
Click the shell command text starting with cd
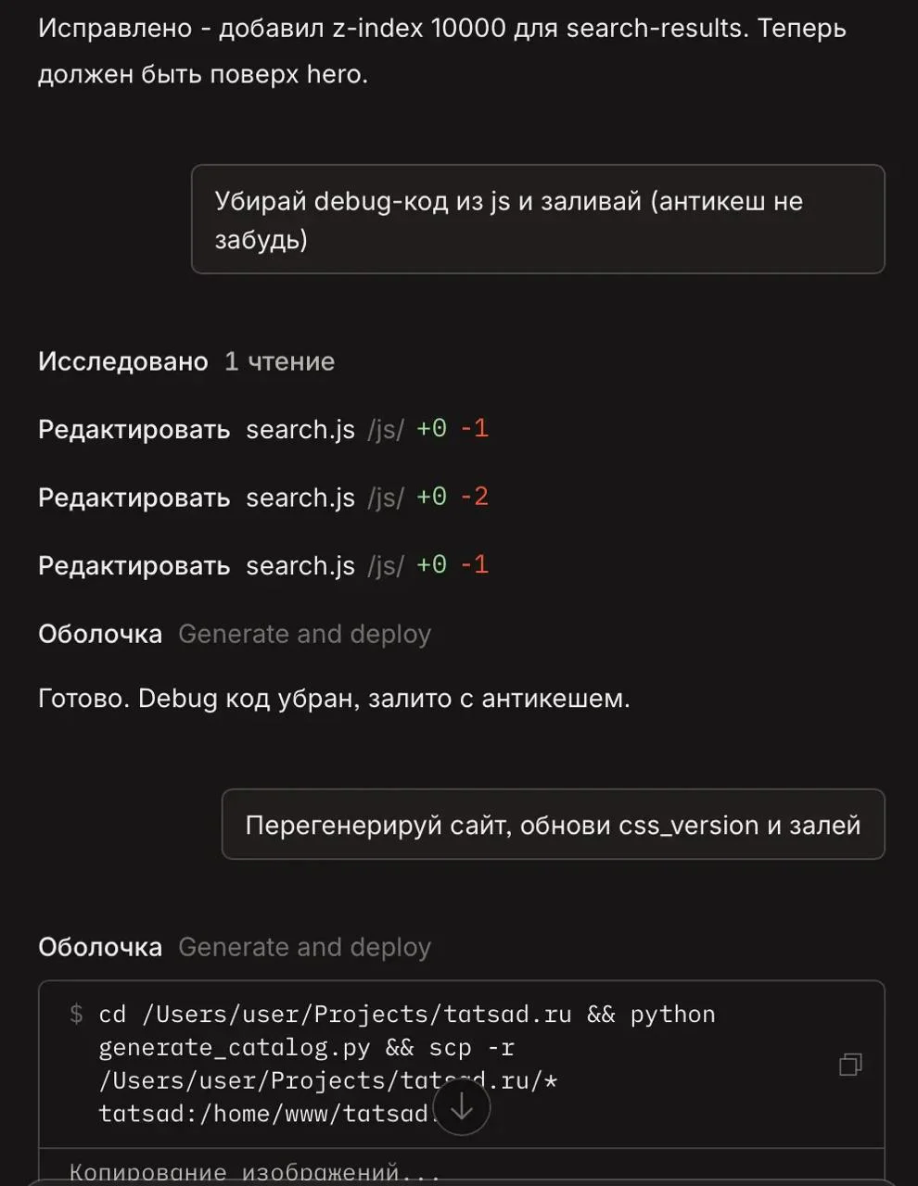(x=408, y=1064)
